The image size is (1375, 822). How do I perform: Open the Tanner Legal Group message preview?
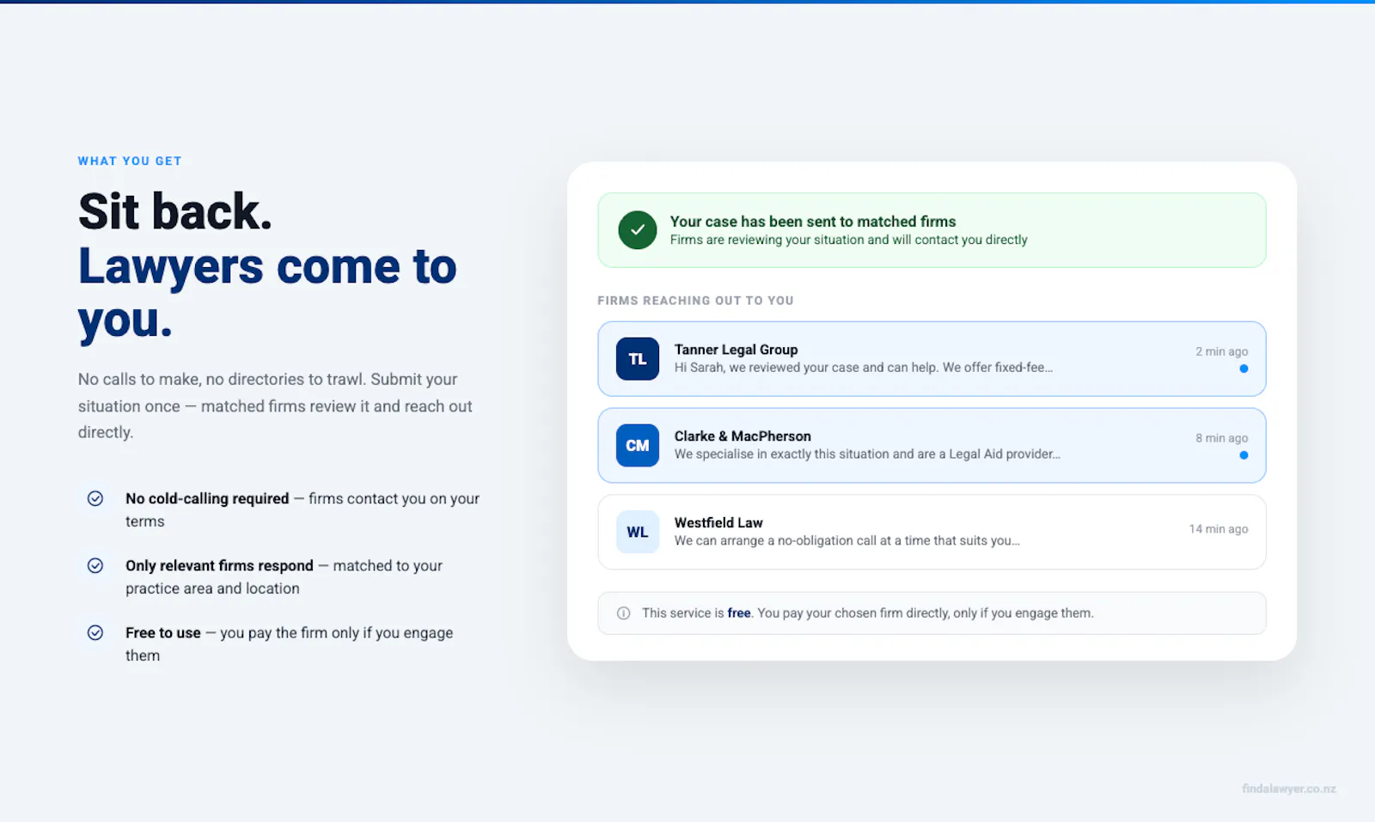pos(864,368)
